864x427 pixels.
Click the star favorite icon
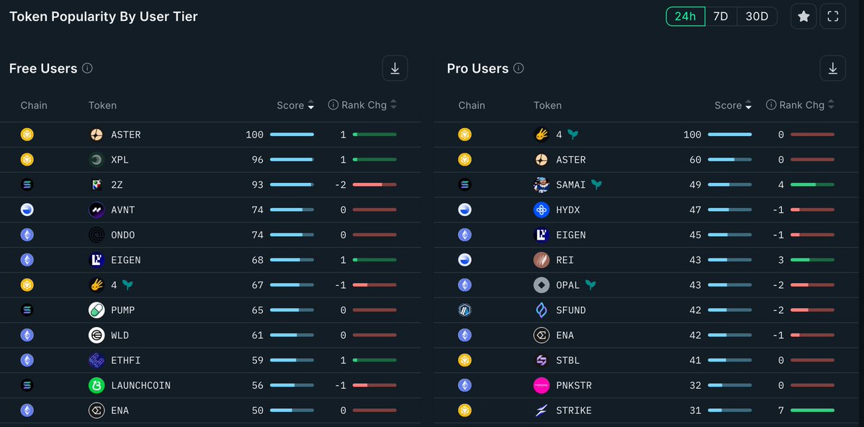click(804, 17)
